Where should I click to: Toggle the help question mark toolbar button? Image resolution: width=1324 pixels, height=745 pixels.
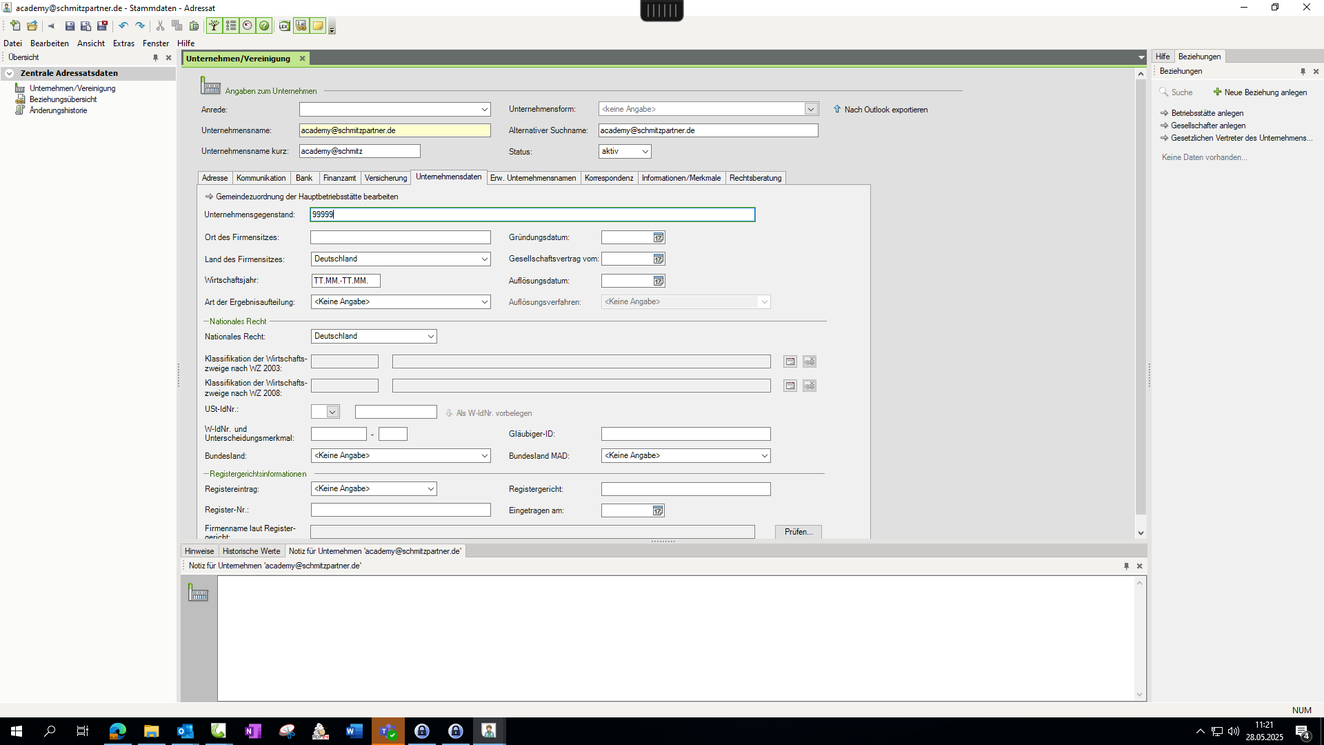[264, 26]
